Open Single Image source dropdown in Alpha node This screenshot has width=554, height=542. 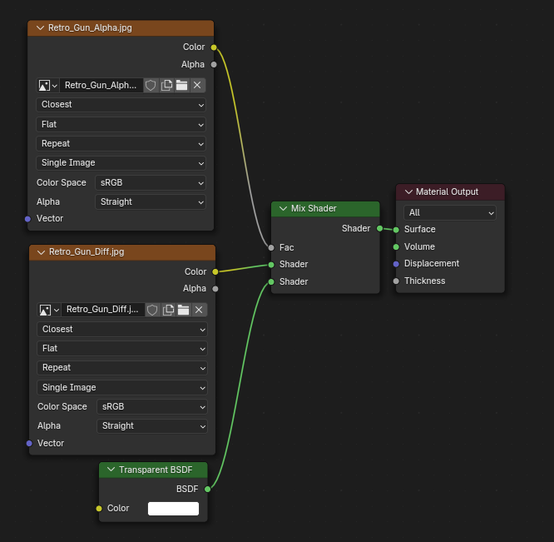coord(121,163)
